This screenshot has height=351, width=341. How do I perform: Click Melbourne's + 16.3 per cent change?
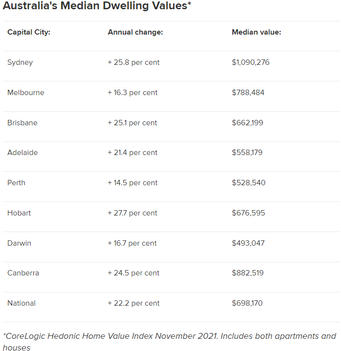(133, 93)
